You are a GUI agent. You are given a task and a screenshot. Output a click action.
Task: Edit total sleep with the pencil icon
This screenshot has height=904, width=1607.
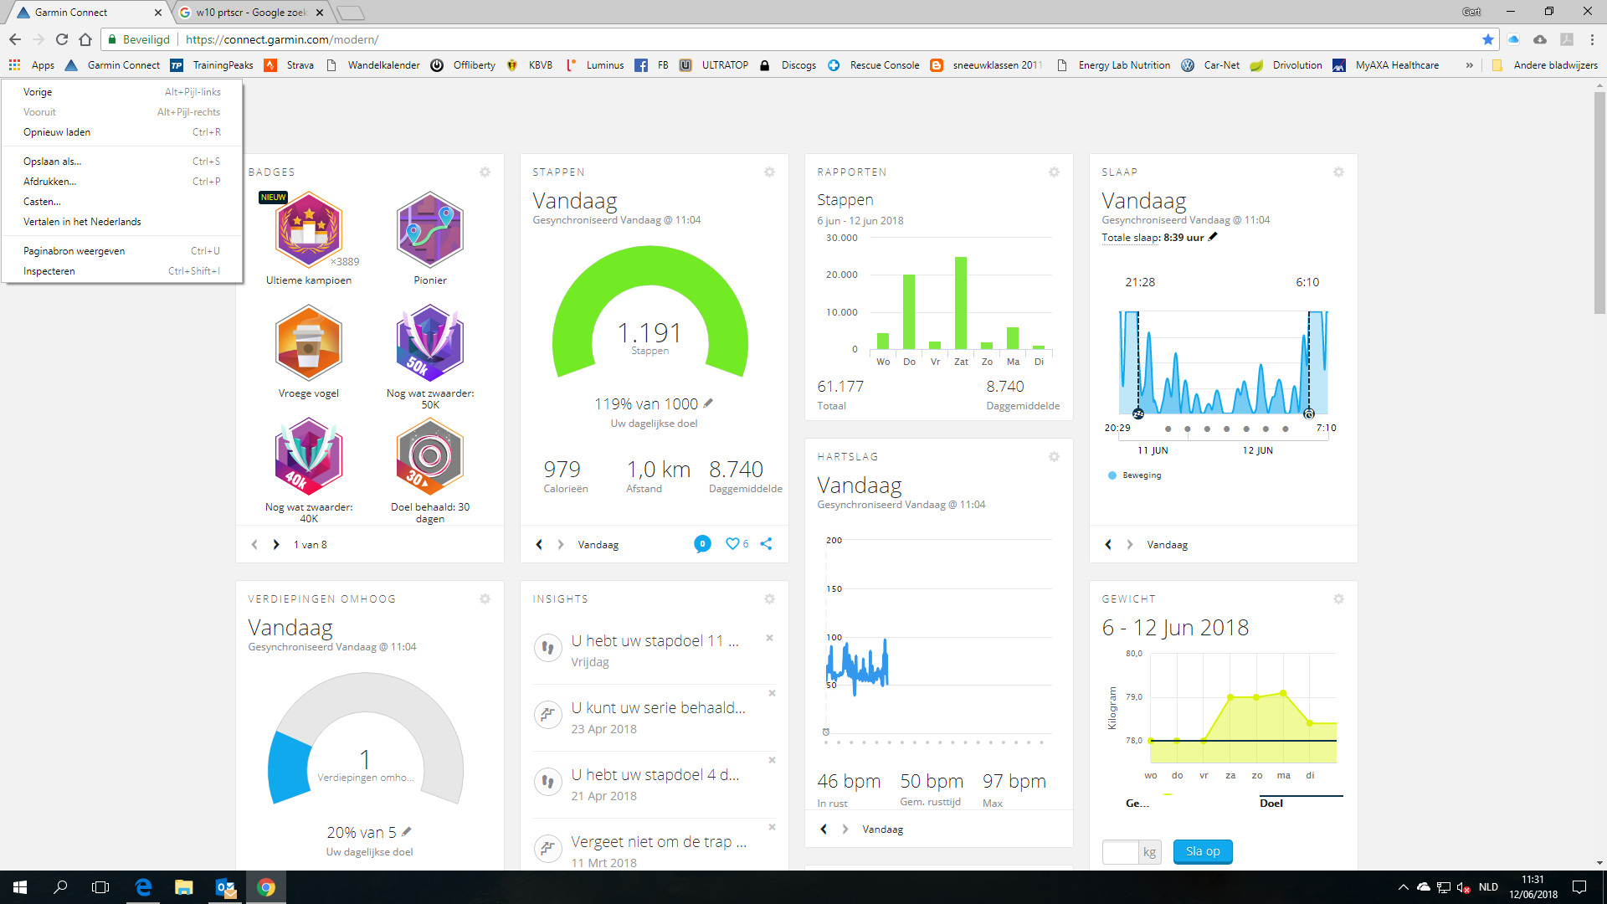tap(1213, 237)
